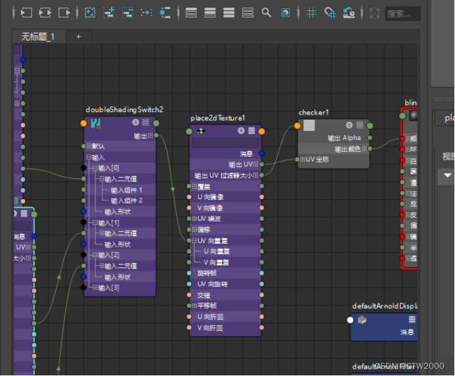The image size is (455, 376).
Task: Click the Input and output connections icon
Action: click(45, 12)
